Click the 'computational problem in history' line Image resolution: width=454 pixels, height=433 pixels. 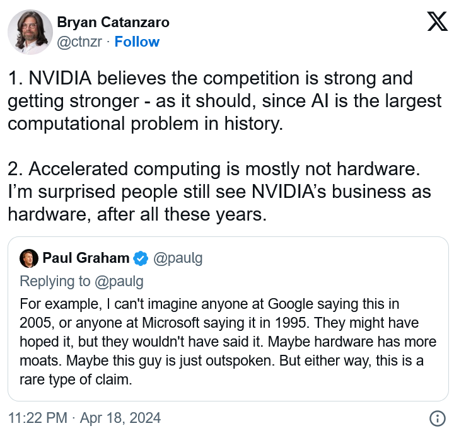pos(146,124)
